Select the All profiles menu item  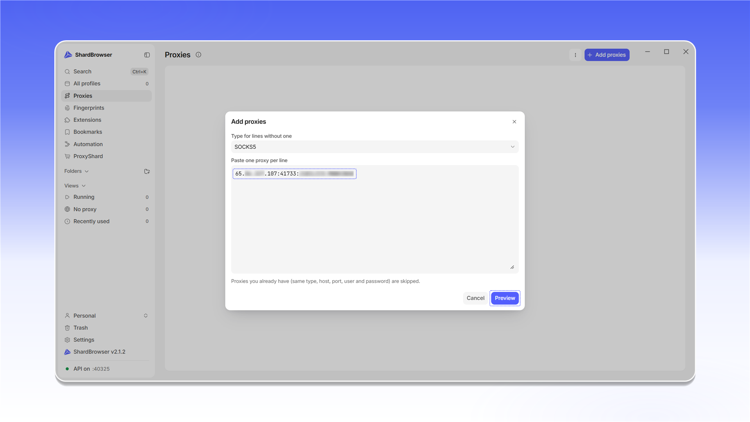point(106,84)
